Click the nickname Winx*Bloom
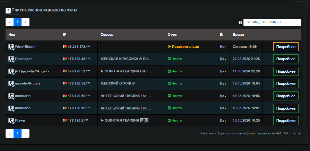310x151 pixels. [x=25, y=47]
